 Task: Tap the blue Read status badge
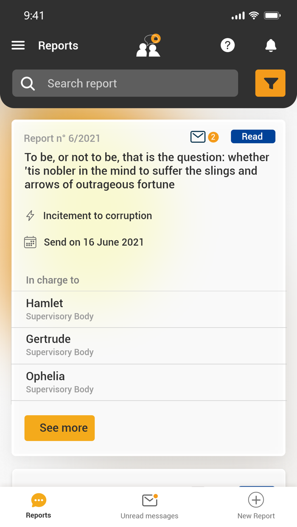(x=253, y=136)
